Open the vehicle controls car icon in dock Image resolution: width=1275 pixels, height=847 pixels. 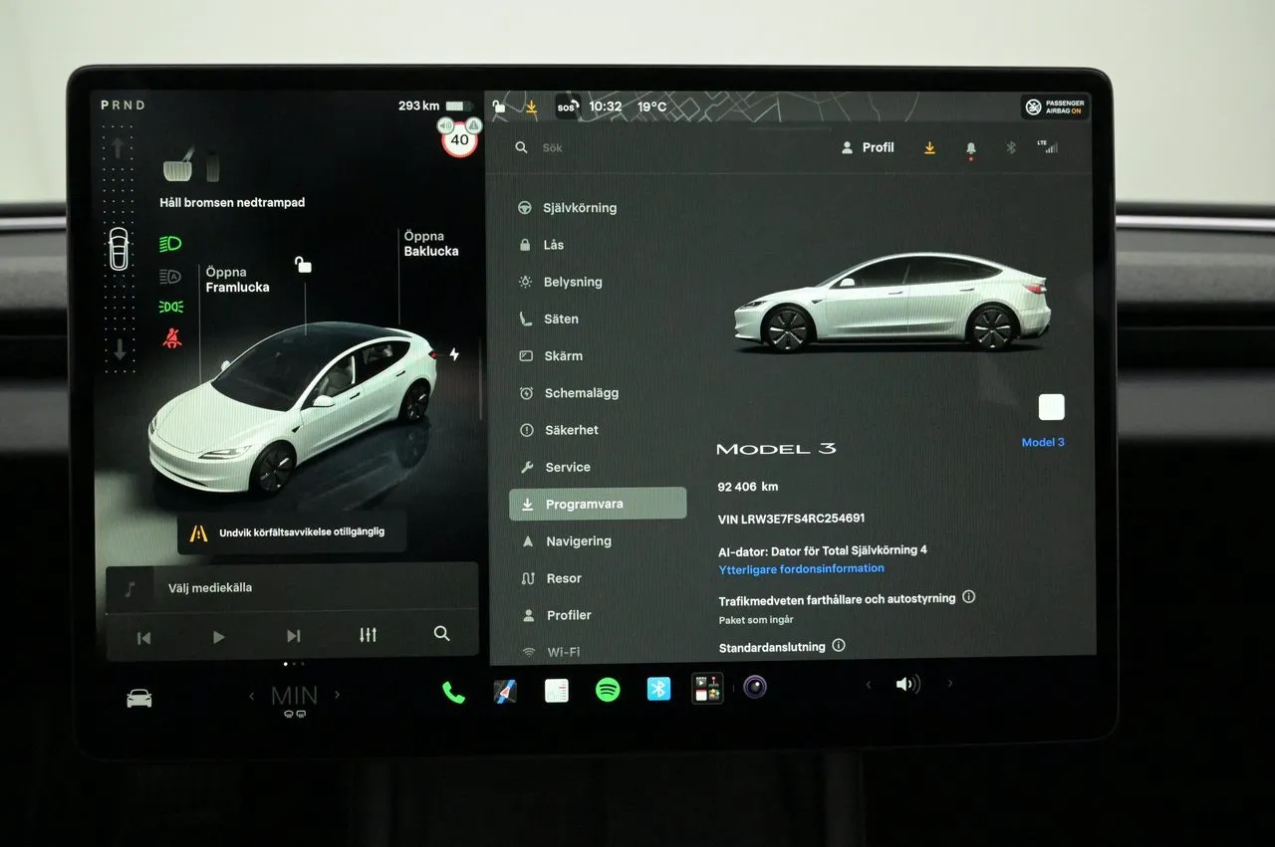(x=139, y=698)
